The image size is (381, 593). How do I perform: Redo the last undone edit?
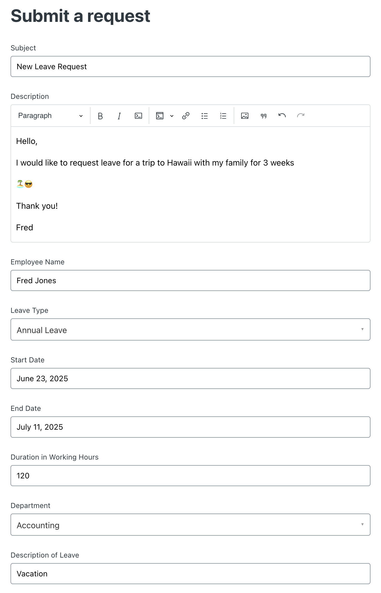tap(301, 116)
